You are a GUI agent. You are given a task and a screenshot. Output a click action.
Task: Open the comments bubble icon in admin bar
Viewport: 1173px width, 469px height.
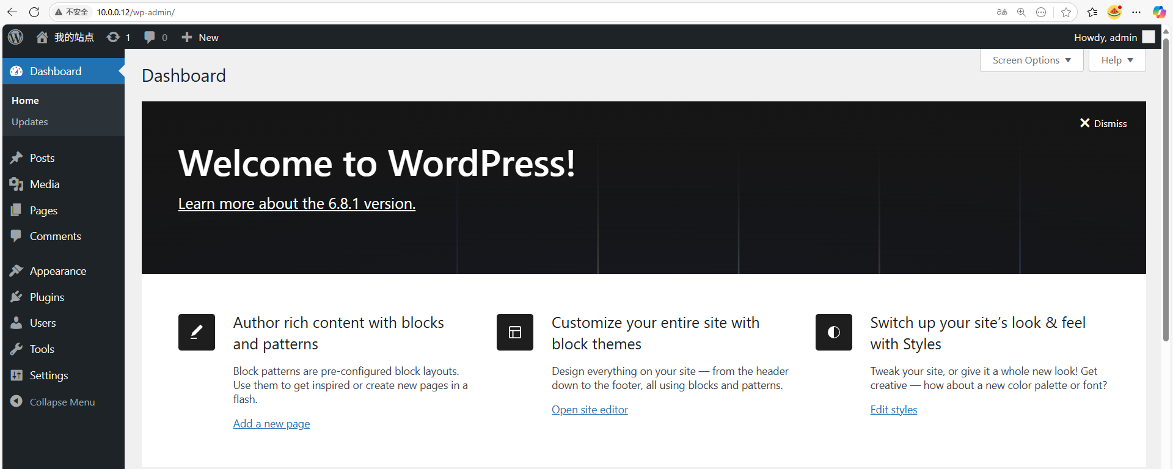tap(150, 37)
